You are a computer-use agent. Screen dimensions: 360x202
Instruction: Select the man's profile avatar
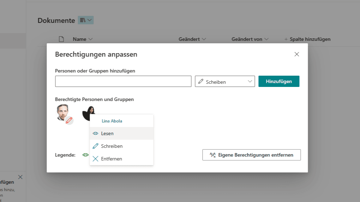63,113
